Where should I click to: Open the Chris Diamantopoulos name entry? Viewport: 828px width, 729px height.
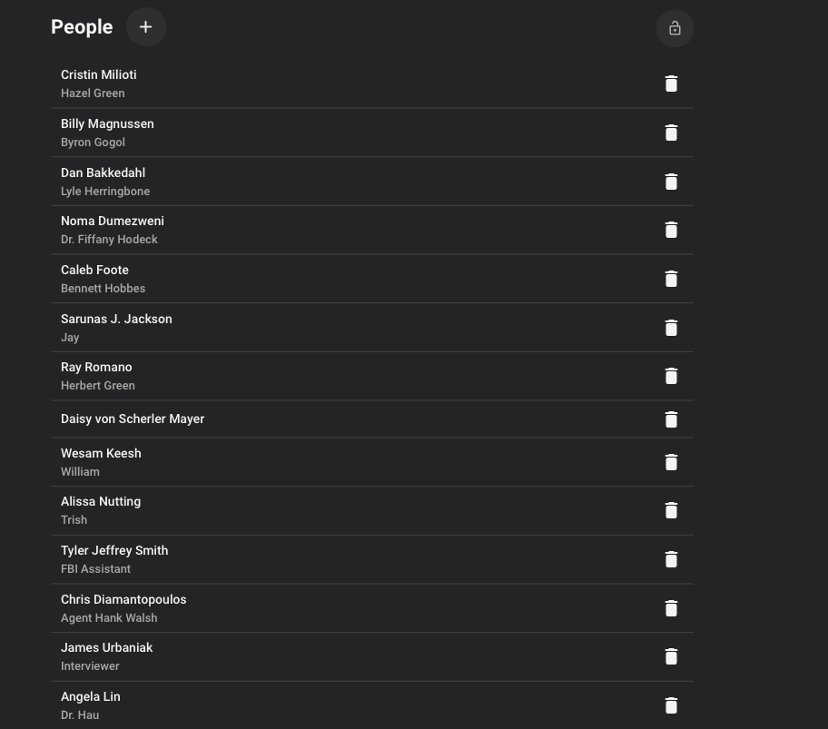[x=123, y=600]
